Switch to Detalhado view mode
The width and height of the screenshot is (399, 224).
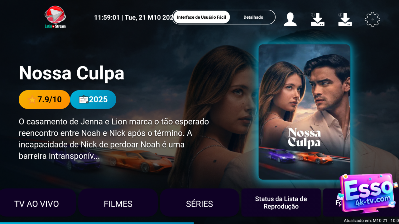point(253,17)
